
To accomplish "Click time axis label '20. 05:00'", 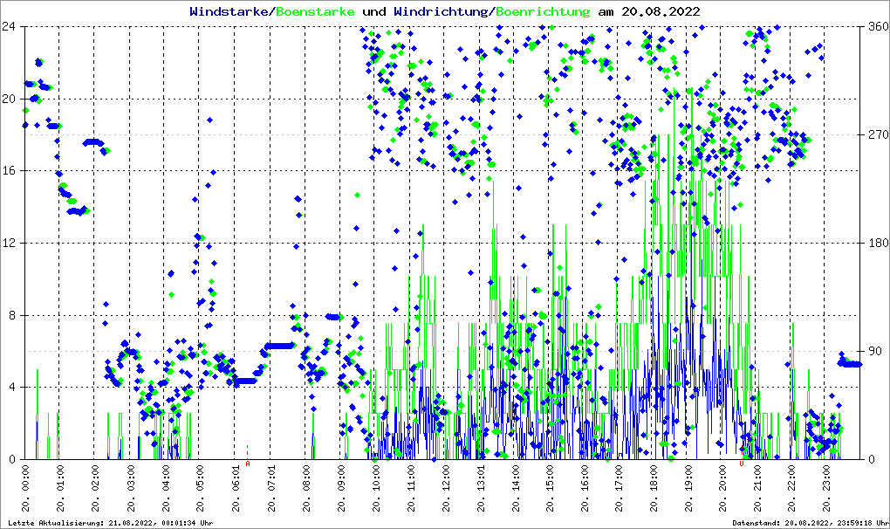I will pyautogui.click(x=200, y=488).
